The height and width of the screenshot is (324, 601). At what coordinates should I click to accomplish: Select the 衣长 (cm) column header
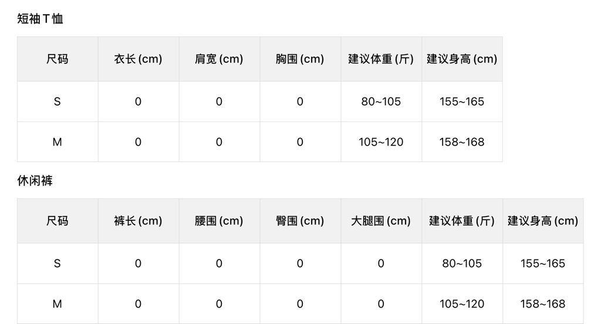(138, 59)
